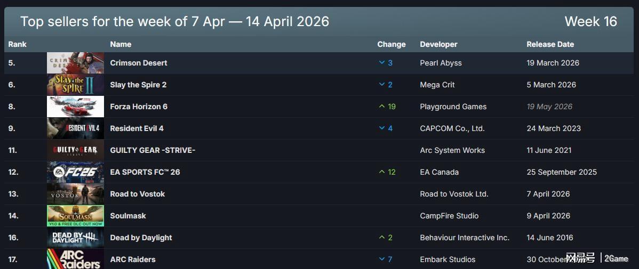Click the 11 June 2021 release date
Screen dimensions: 639x269
click(549, 150)
